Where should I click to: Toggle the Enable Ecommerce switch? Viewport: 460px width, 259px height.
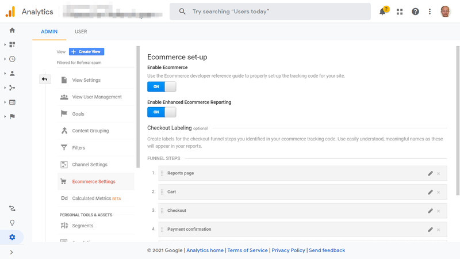(162, 87)
